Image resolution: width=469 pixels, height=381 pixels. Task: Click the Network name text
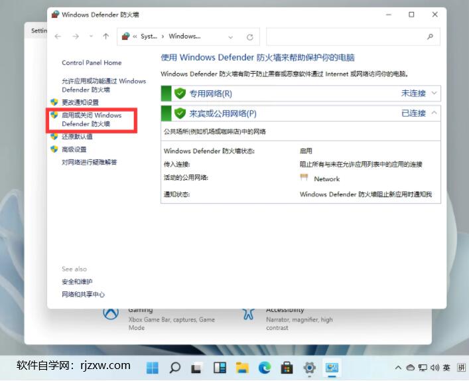[x=326, y=179]
